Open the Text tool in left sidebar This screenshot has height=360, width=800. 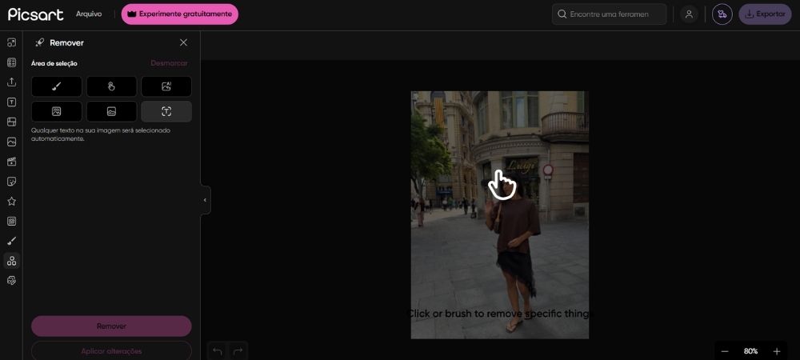(x=11, y=102)
